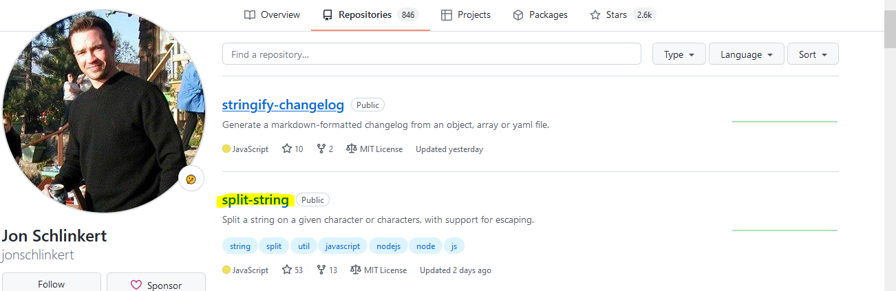
Task: Open the Stars tab
Action: point(622,14)
